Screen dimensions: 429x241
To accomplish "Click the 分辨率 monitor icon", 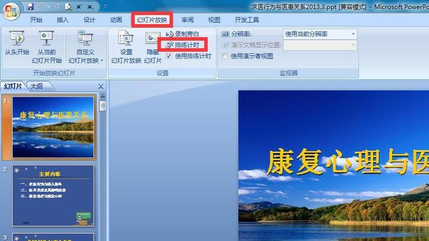I will click(x=225, y=34).
